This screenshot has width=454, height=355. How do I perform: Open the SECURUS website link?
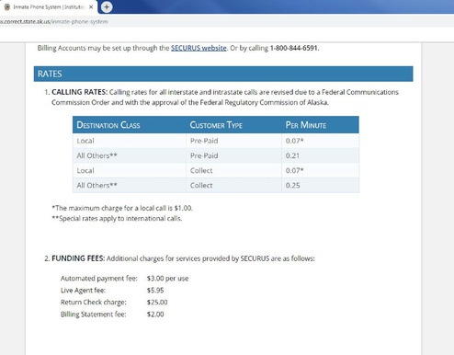click(x=199, y=48)
